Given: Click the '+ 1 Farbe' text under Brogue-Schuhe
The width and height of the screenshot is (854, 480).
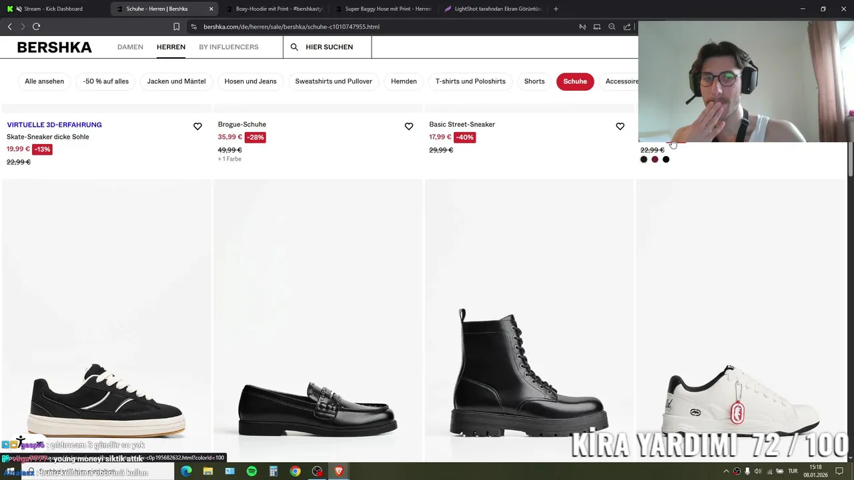Looking at the screenshot, I should pyautogui.click(x=230, y=159).
